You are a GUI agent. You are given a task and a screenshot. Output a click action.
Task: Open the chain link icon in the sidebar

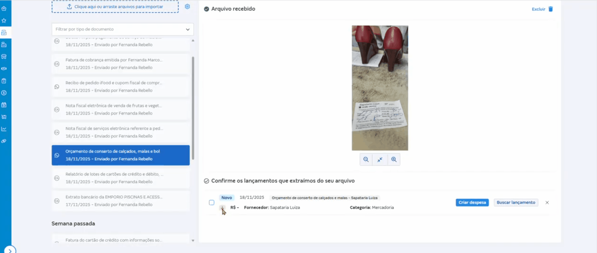point(4,141)
